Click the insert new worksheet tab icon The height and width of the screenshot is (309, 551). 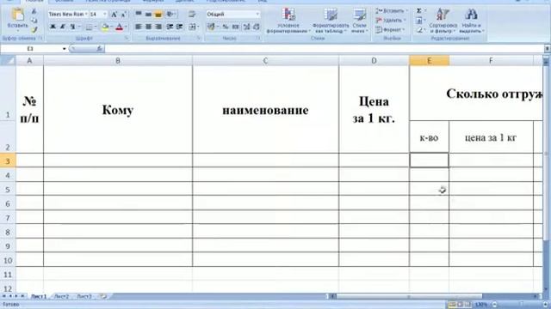pos(103,296)
